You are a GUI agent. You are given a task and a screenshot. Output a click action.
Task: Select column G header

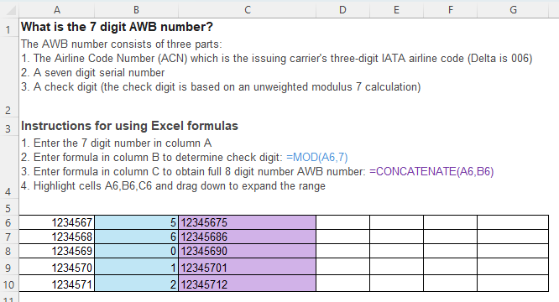click(x=513, y=10)
